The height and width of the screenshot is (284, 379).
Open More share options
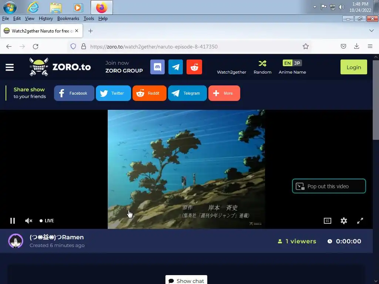tap(224, 93)
